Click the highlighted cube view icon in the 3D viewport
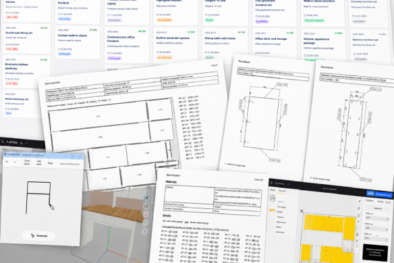Screen dimensions: 394x263 [x=146, y=198]
